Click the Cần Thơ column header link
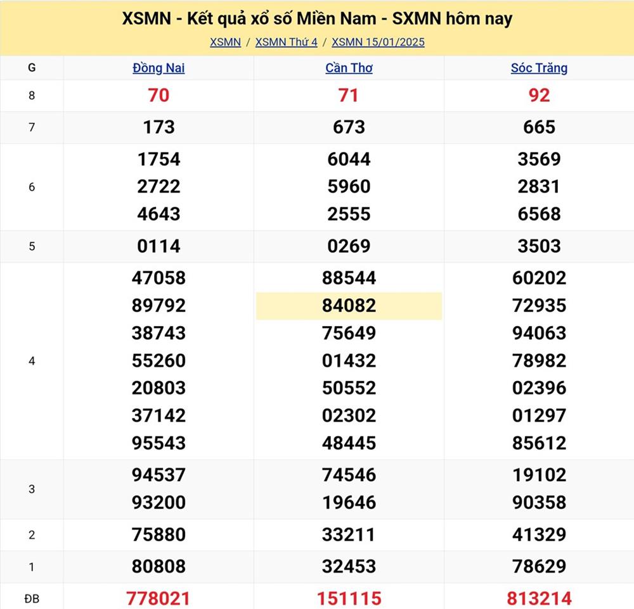The image size is (634, 609). click(x=349, y=68)
